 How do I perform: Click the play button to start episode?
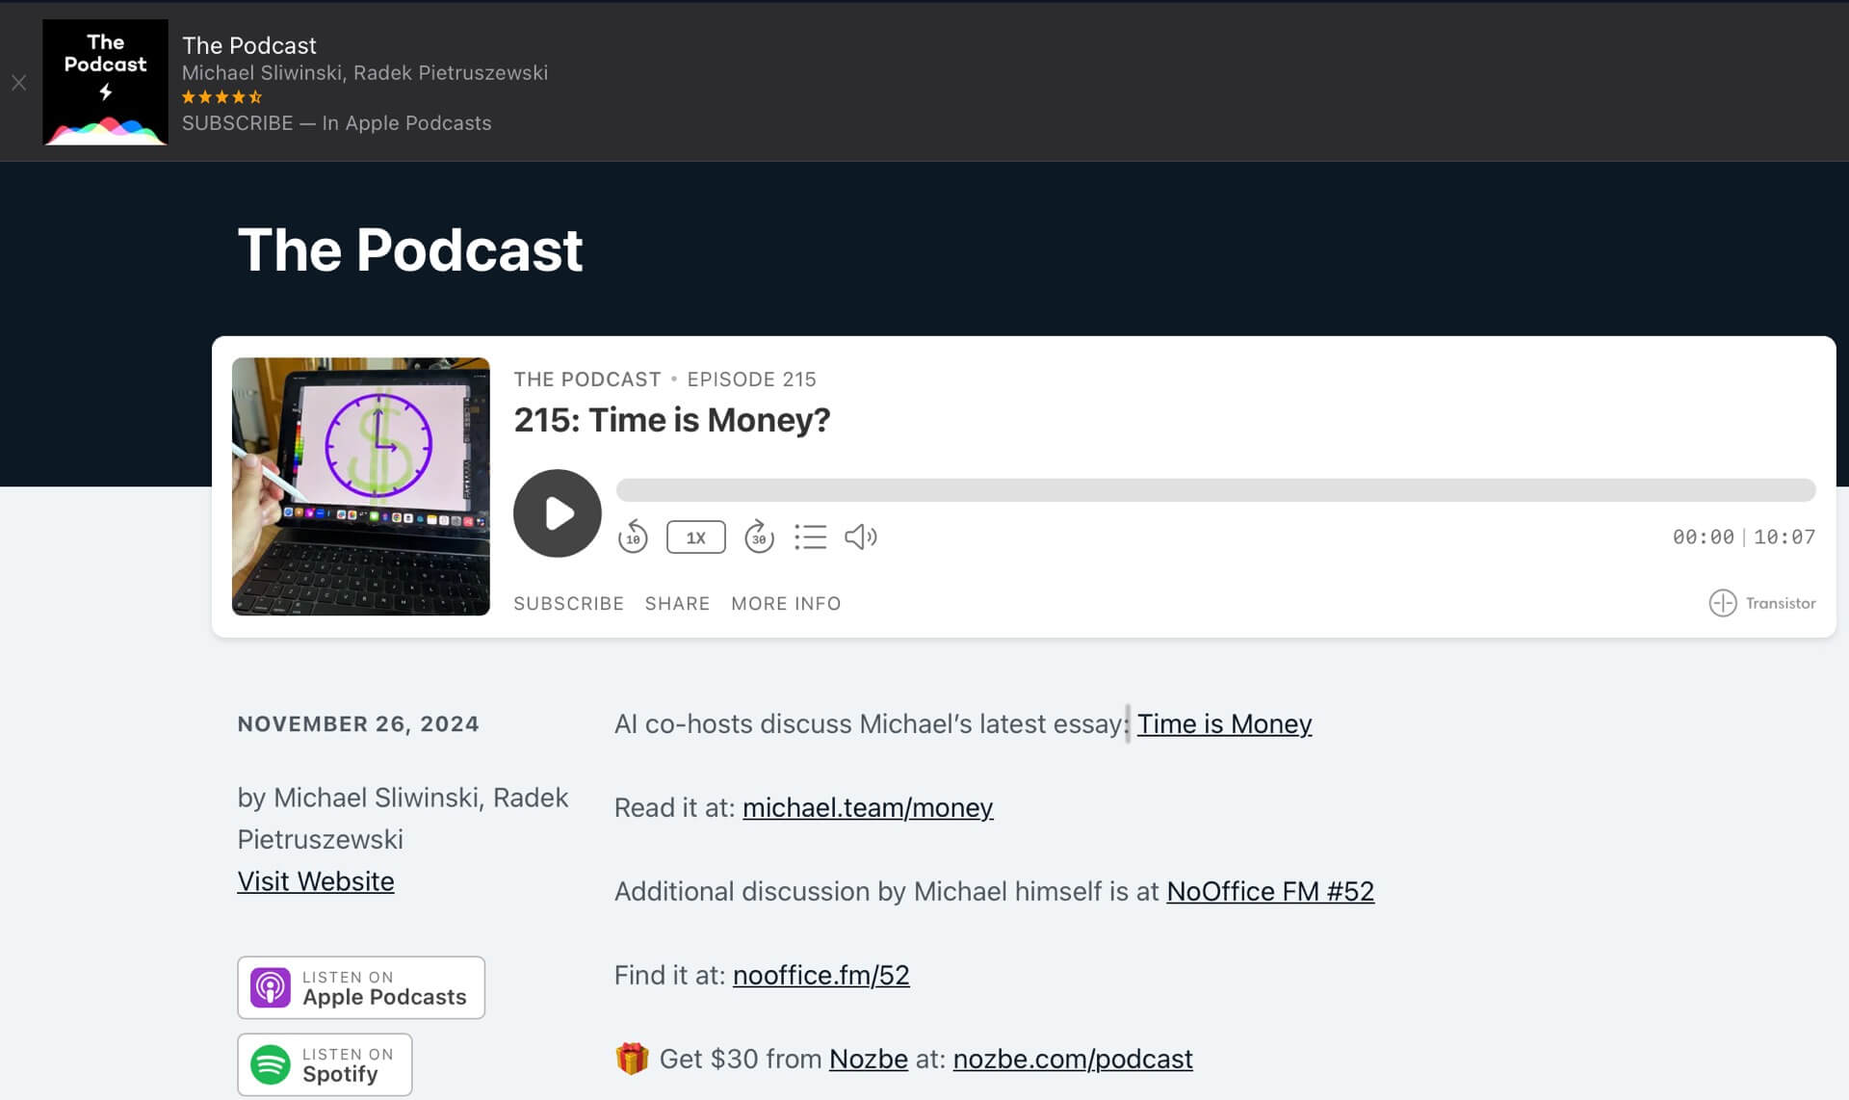click(x=558, y=512)
